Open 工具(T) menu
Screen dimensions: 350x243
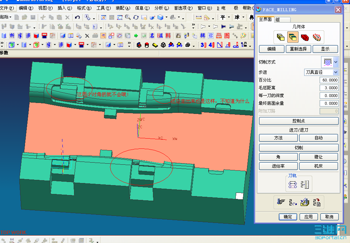click(x=104, y=8)
